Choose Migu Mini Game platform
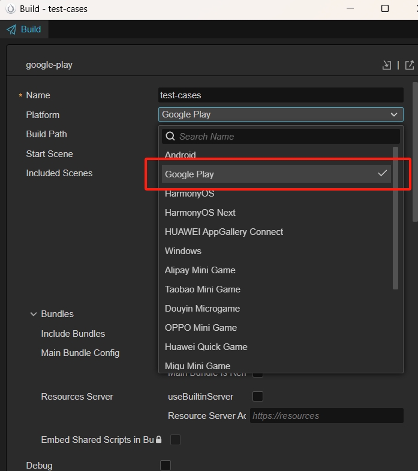Screen dimensions: 418x471 coord(276,366)
